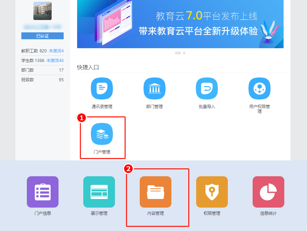Click the 部门数 17 row
The width and height of the screenshot is (307, 231).
[x=42, y=70]
